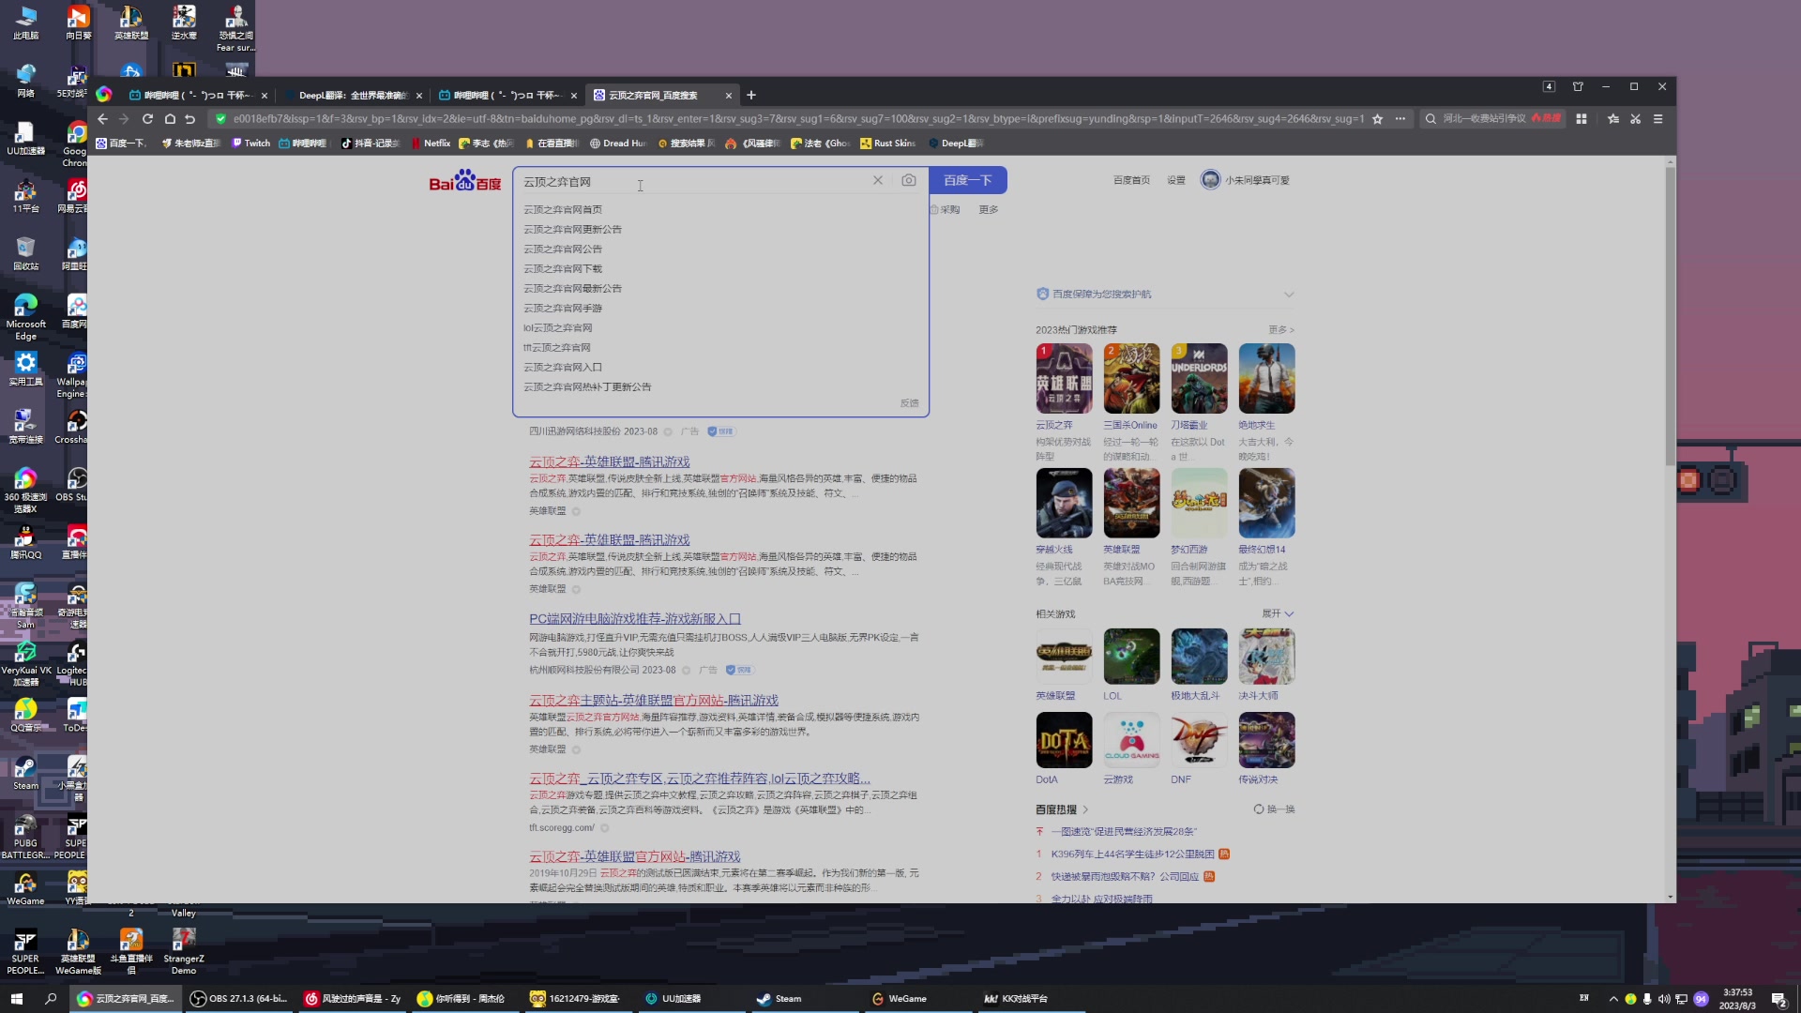Open 绝地求生 game thumbnail
Image resolution: width=1801 pixels, height=1013 pixels.
(x=1266, y=378)
